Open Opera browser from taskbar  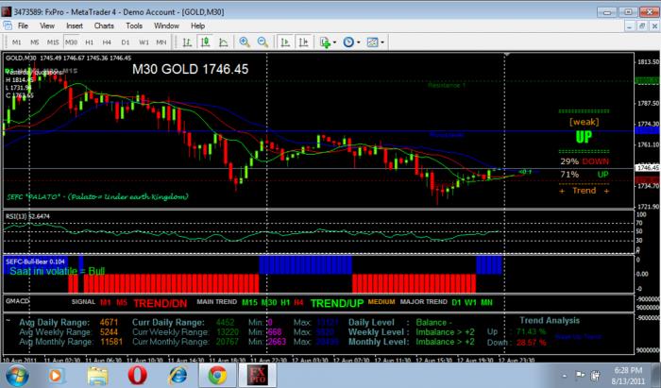138,376
